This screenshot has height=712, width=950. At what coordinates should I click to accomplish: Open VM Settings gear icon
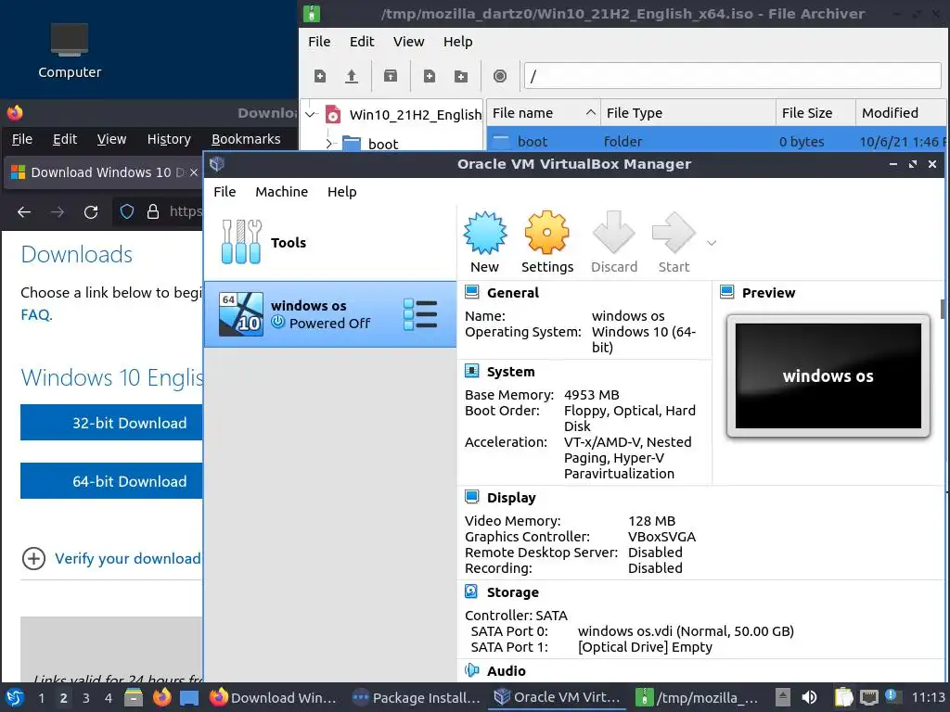pyautogui.click(x=546, y=233)
